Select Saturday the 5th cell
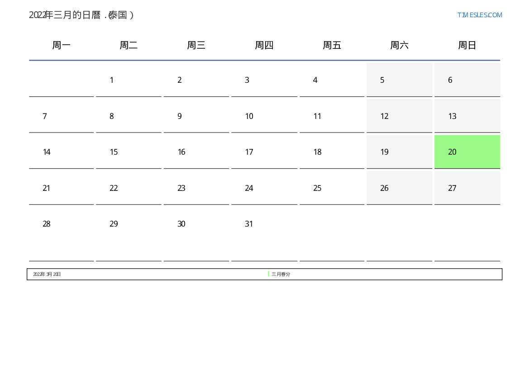Image resolution: width=529 pixels, height=374 pixels. (x=399, y=80)
